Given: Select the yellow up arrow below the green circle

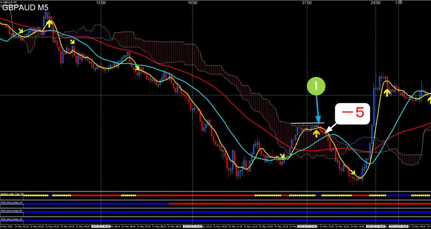Looking at the screenshot, I should (x=316, y=134).
